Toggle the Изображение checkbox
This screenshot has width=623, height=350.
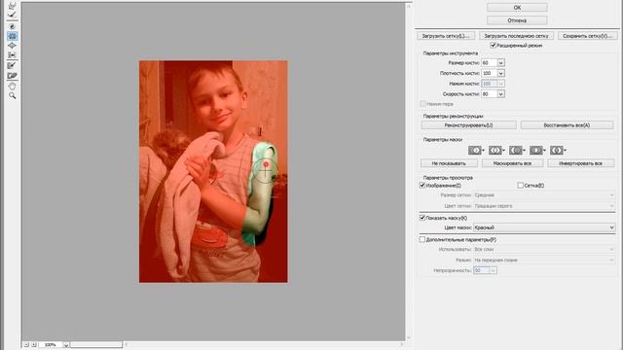[x=422, y=185]
